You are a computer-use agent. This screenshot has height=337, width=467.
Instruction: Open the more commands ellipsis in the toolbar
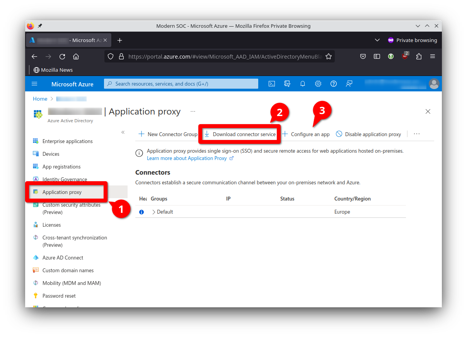[x=416, y=134]
